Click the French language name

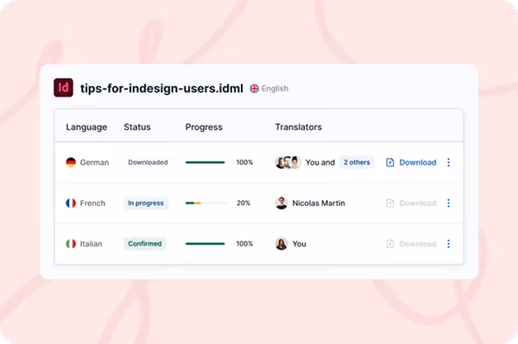[x=92, y=203]
